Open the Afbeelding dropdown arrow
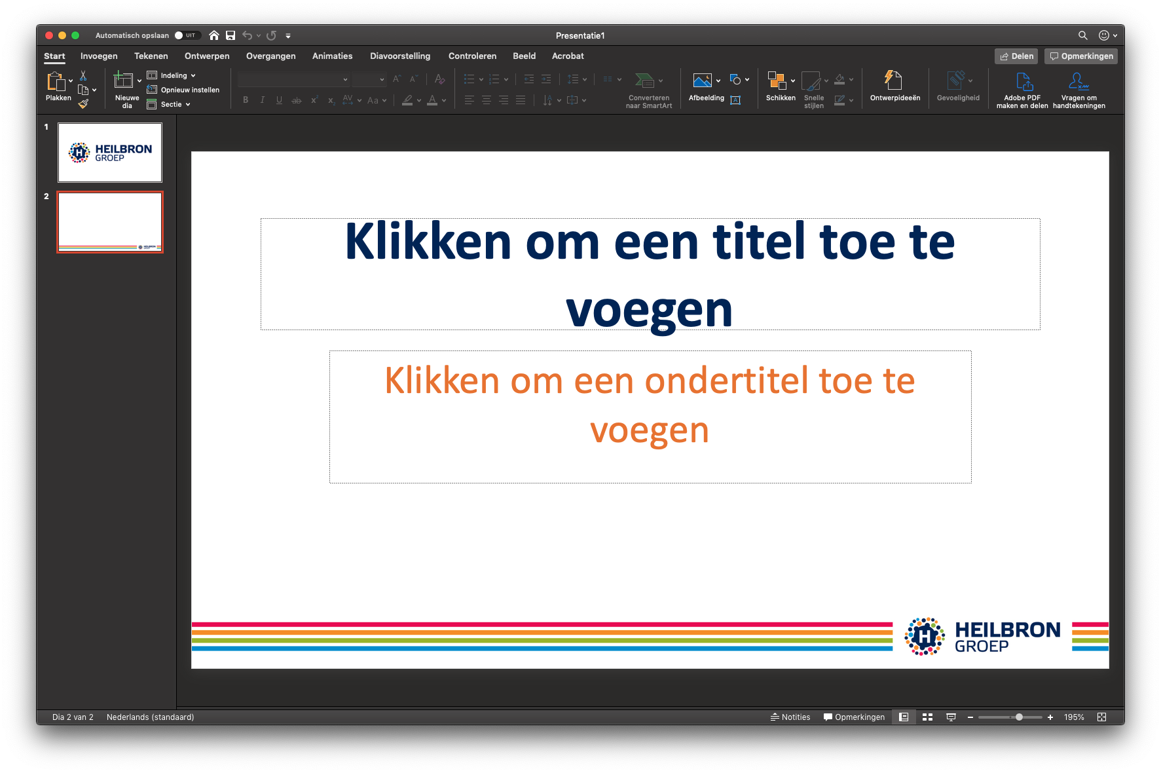Image resolution: width=1161 pixels, height=773 pixels. click(x=718, y=81)
